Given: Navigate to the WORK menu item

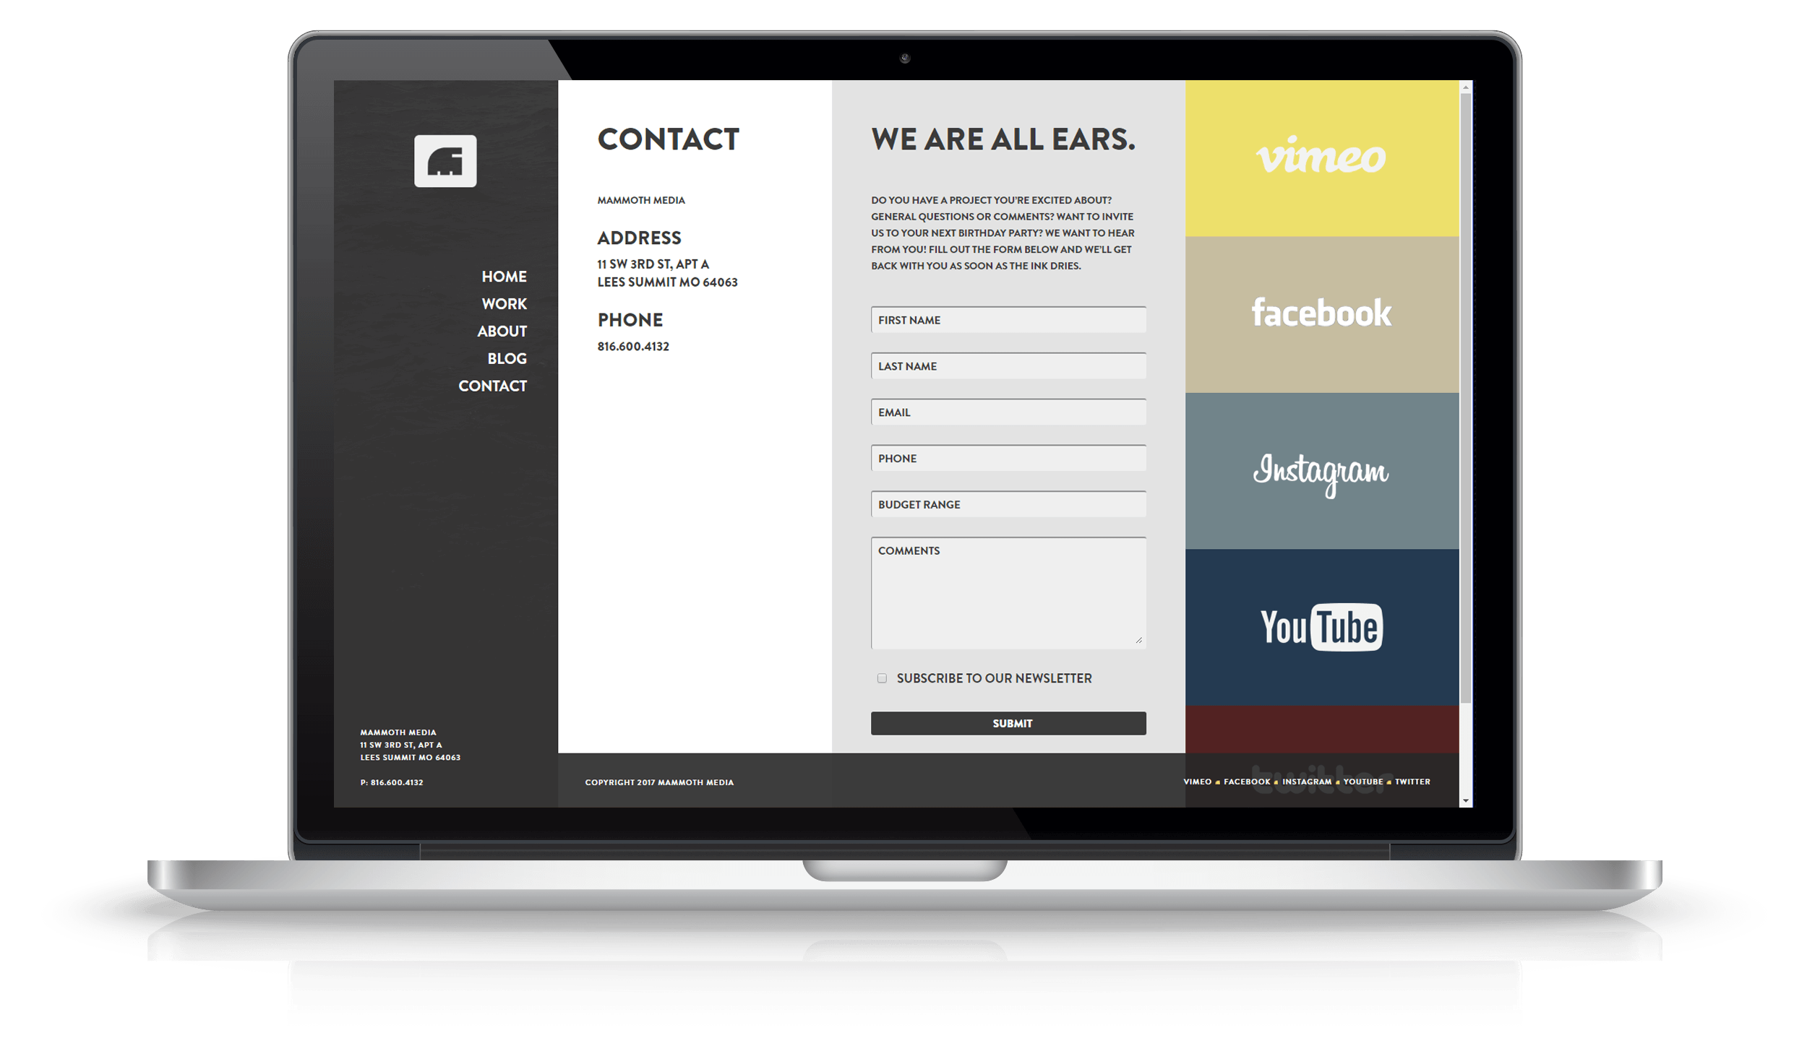Looking at the screenshot, I should [x=501, y=304].
